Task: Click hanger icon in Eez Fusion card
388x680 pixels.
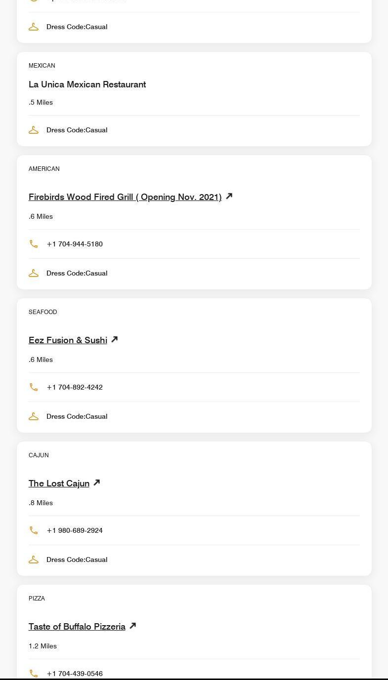Action: tap(34, 416)
